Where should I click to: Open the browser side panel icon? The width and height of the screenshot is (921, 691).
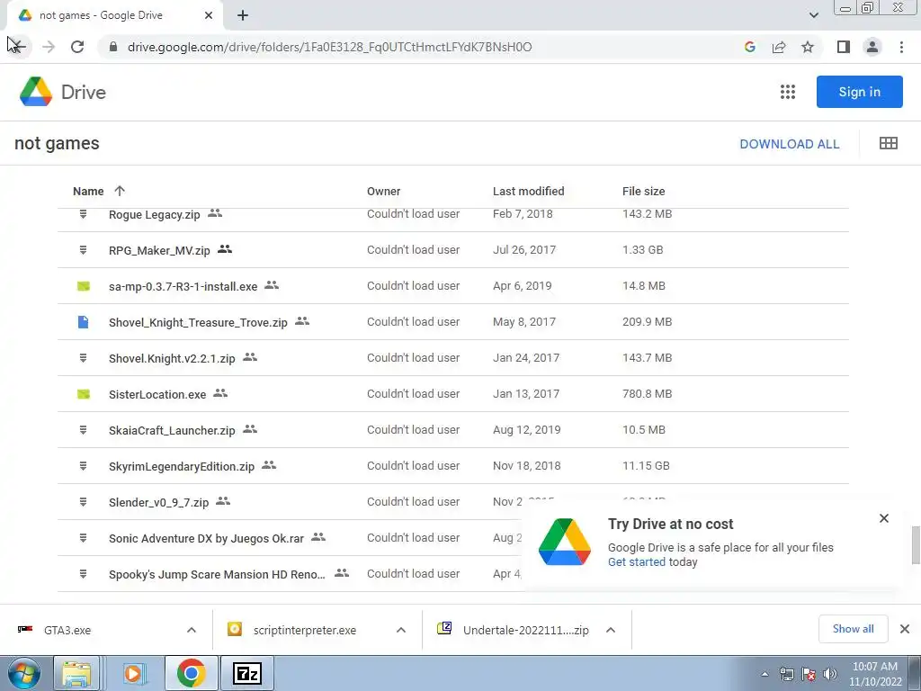[x=844, y=47]
